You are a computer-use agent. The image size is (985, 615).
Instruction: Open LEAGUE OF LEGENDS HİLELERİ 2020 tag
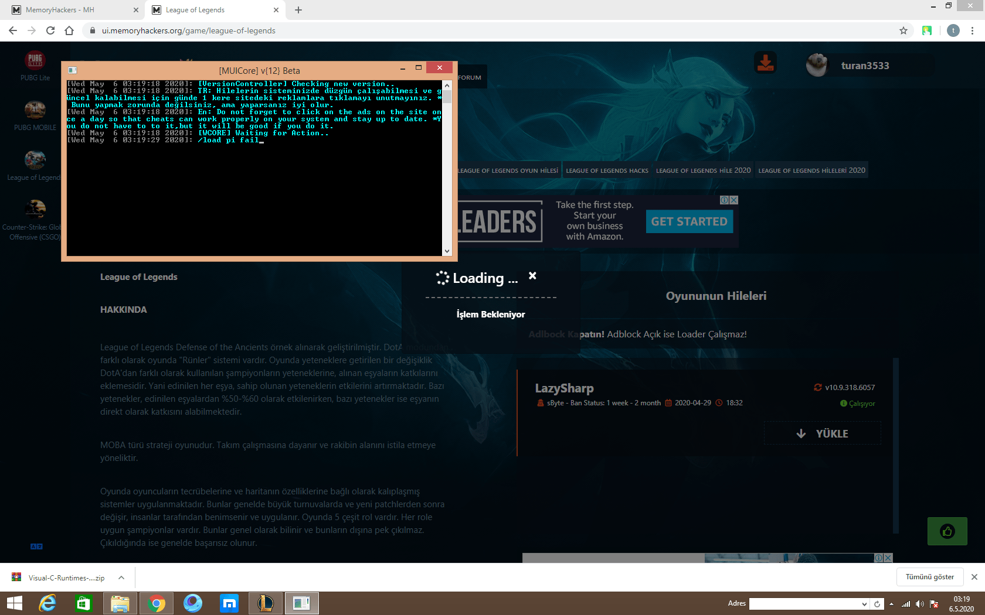pos(811,170)
